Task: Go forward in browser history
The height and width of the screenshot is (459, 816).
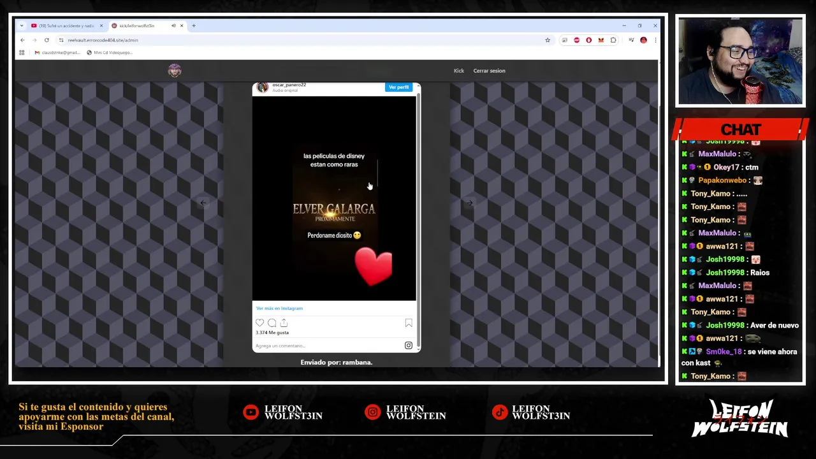Action: [34, 40]
